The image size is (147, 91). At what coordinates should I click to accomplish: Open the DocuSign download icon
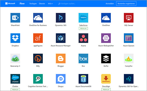[106, 79]
